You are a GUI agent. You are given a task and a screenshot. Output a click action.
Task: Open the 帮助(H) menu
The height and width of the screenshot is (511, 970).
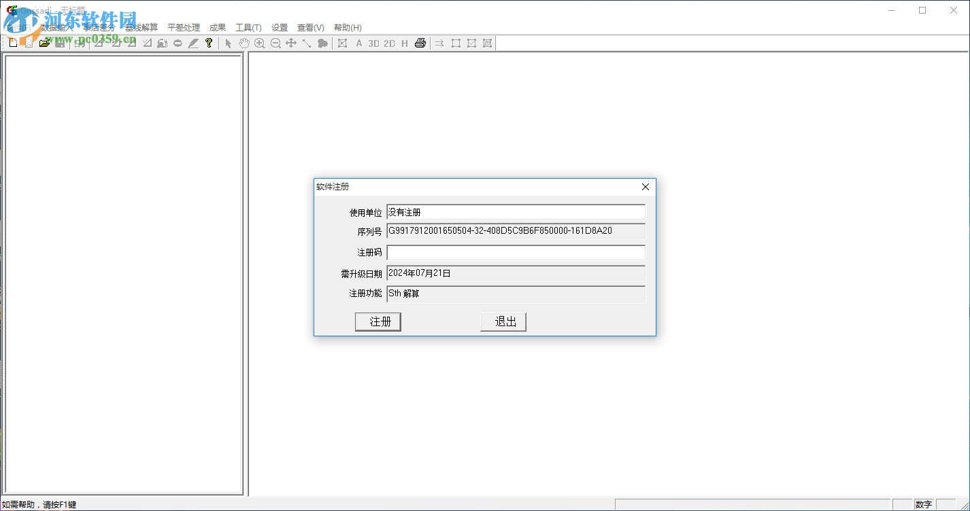pos(348,28)
